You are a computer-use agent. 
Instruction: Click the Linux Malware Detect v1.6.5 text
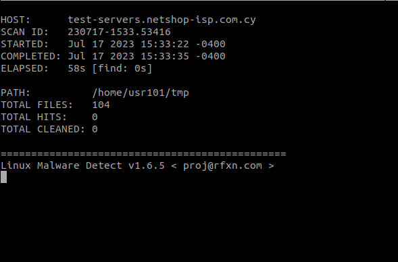pos(82,166)
